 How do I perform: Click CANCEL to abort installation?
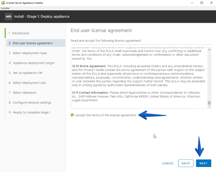click(168, 163)
